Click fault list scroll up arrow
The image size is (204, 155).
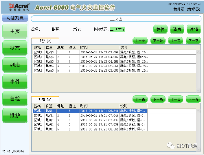(198, 111)
